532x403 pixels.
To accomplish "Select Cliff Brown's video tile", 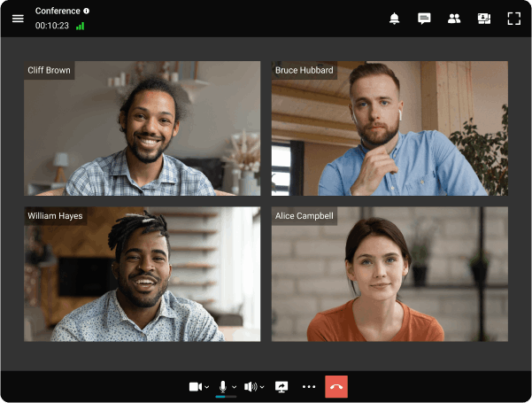I will 142,128.
